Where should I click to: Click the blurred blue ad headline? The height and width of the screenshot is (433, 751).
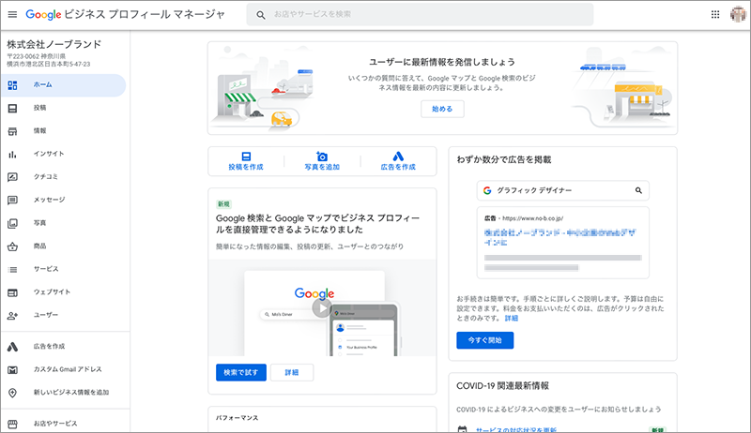pyautogui.click(x=559, y=237)
